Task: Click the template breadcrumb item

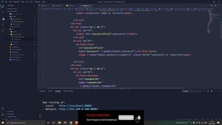Action: point(81,9)
